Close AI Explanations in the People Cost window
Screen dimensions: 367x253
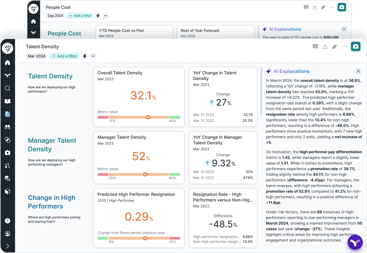point(344,29)
